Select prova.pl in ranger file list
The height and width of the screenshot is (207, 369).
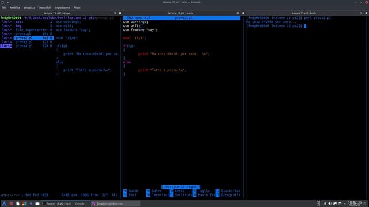click(34, 34)
